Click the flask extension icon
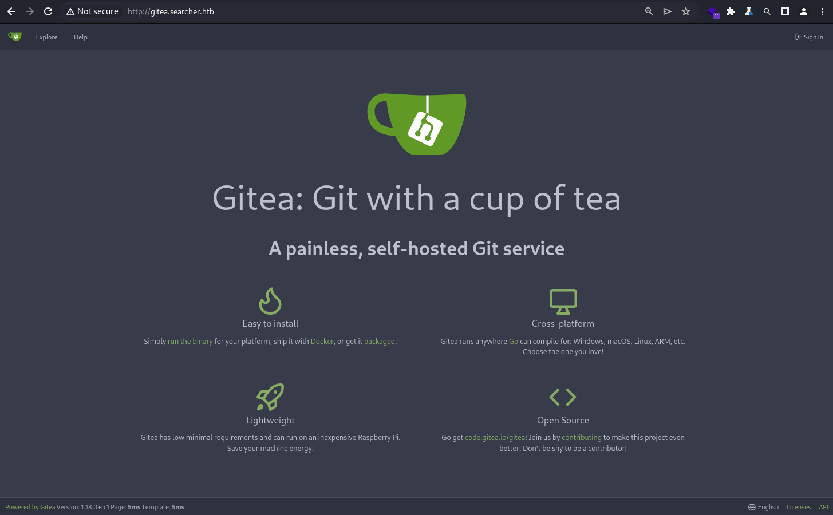 [749, 11]
